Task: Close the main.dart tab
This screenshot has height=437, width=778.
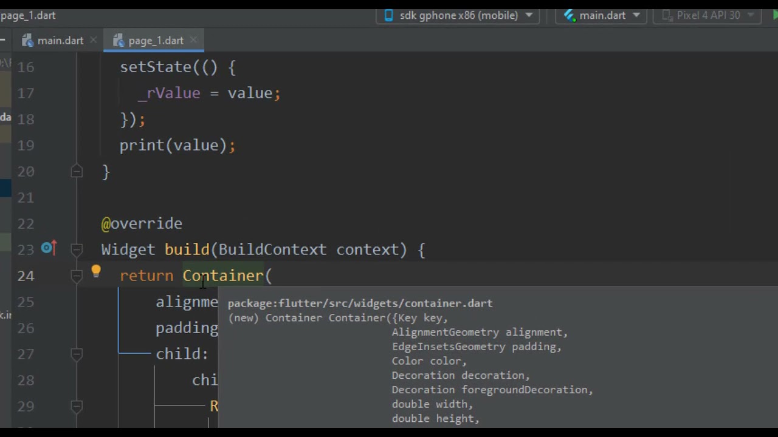Action: [94, 40]
